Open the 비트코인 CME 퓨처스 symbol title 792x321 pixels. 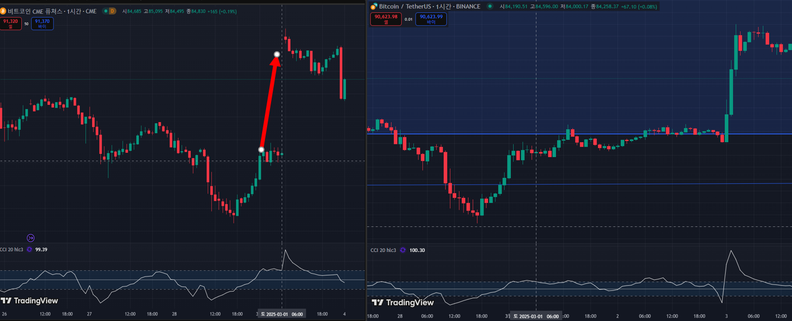pyautogui.click(x=52, y=11)
